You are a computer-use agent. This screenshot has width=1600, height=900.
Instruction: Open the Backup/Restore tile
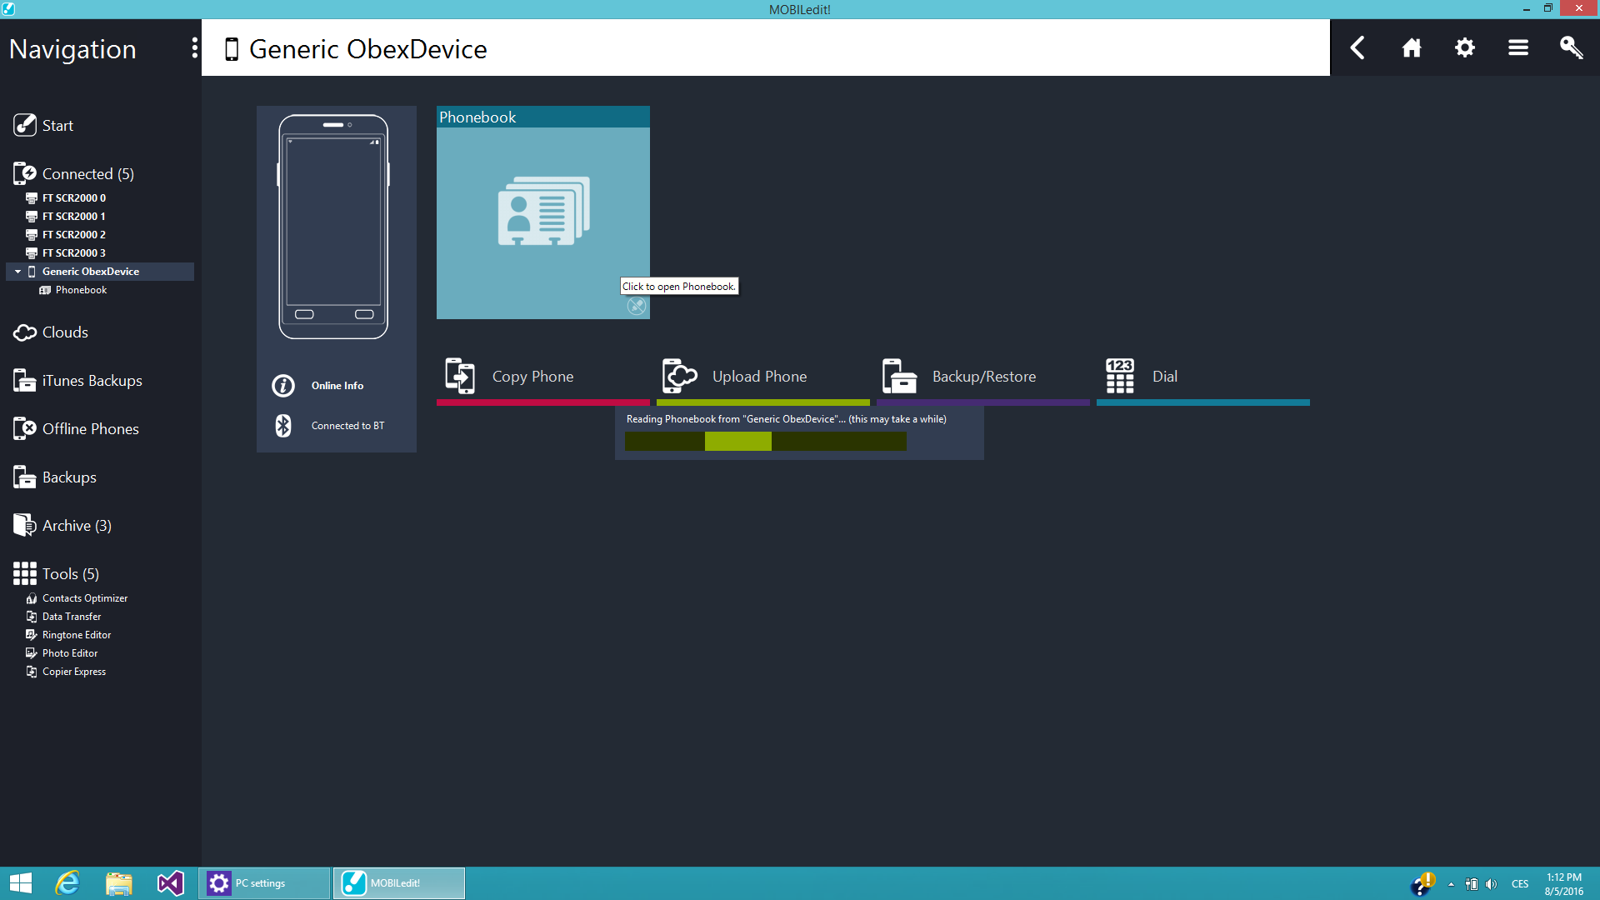click(982, 377)
